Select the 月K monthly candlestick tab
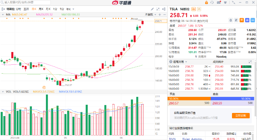Screen dimensions: 257x140 pyautogui.click(x=48, y=9)
